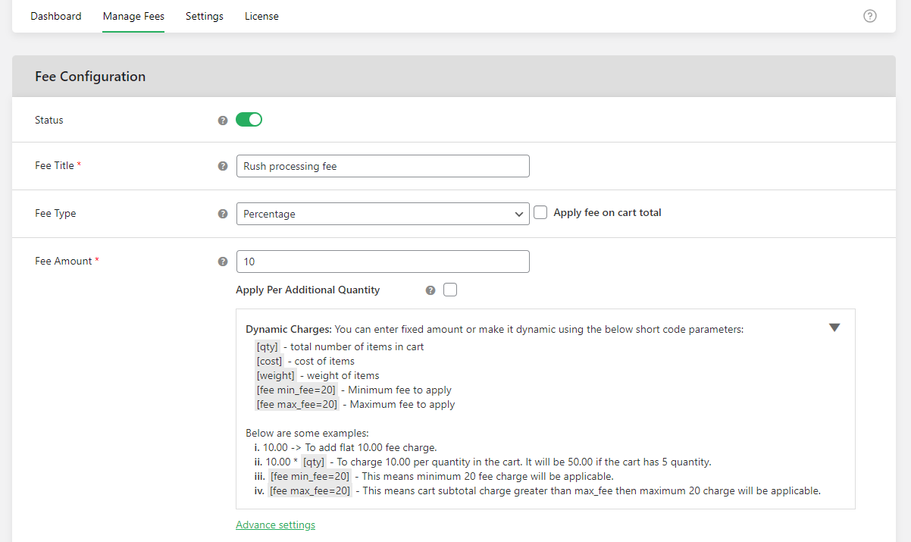Focus the Fee Title input field
This screenshot has width=911, height=542.
coord(383,166)
